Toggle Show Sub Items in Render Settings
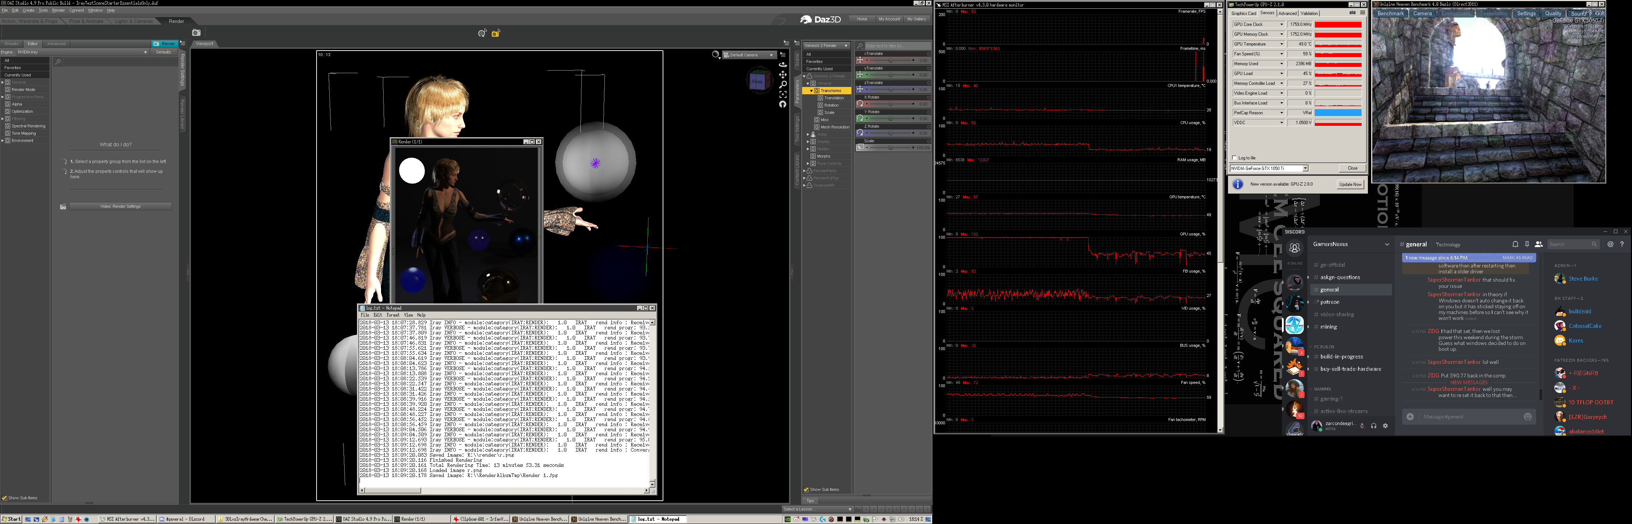Screen dimensions: 1632x524 [5, 497]
